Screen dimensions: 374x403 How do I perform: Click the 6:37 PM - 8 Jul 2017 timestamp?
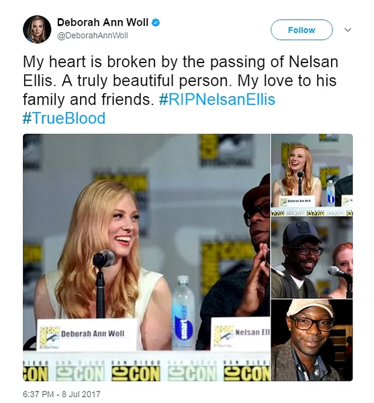62,394
